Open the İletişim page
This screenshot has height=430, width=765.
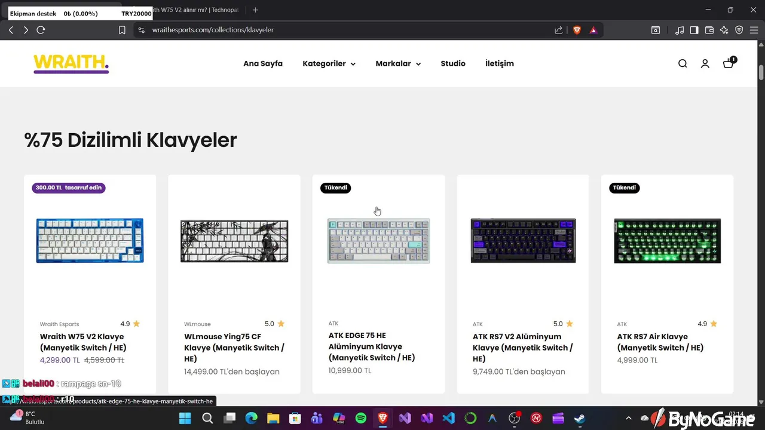pyautogui.click(x=500, y=63)
